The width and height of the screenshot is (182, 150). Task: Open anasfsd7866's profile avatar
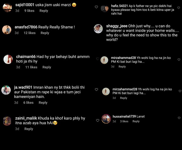(7, 30)
